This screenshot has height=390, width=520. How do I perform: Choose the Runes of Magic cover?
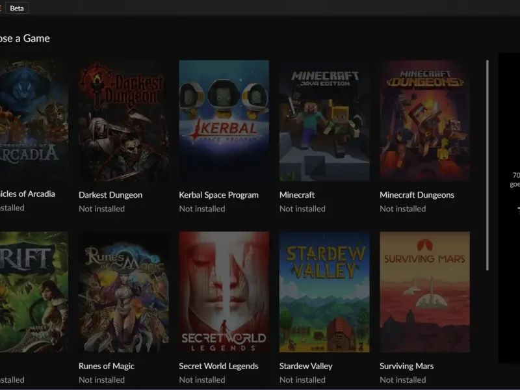pos(123,292)
